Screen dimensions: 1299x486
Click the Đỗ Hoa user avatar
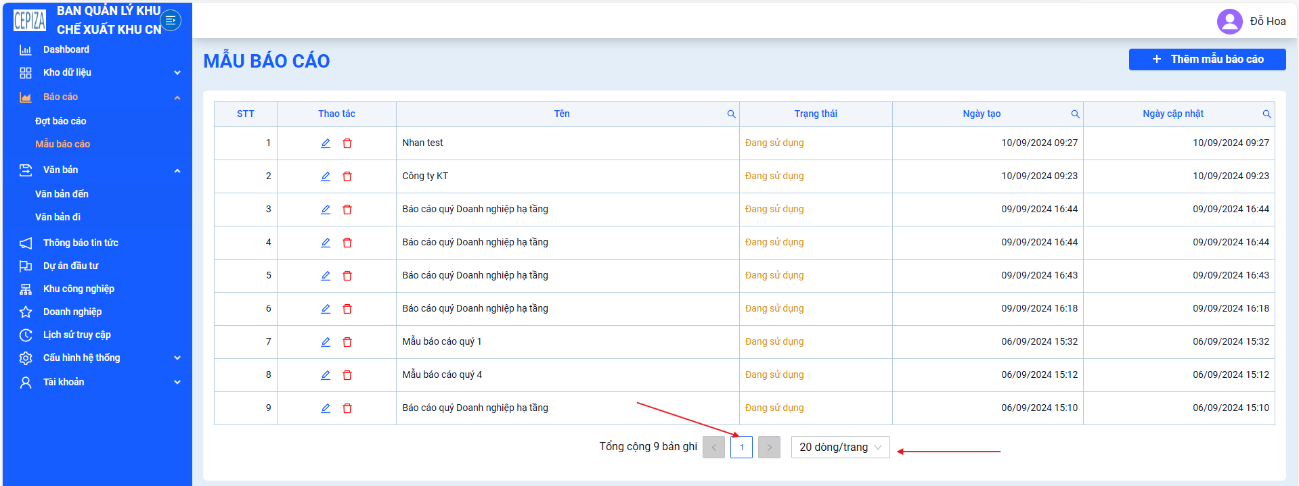[x=1229, y=22]
